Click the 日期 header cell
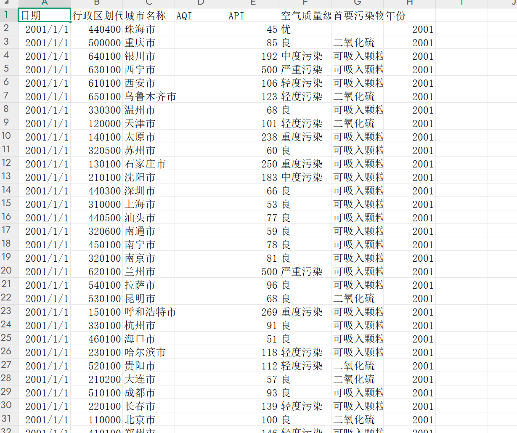Screen dimensions: 517x433 tap(44, 16)
